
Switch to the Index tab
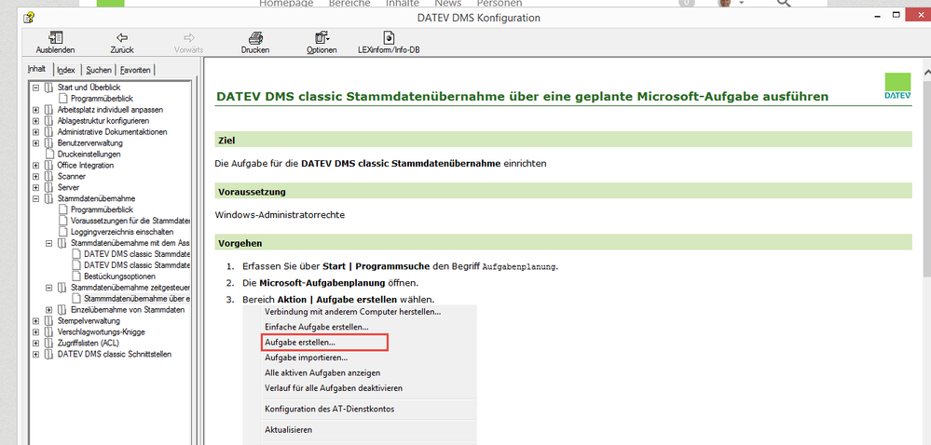click(66, 70)
